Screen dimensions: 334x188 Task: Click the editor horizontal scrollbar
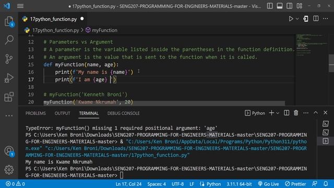(x=164, y=103)
